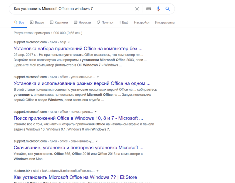235x183 pixels.
Task: Start voice search with microphone icon
Action: coord(158,9)
